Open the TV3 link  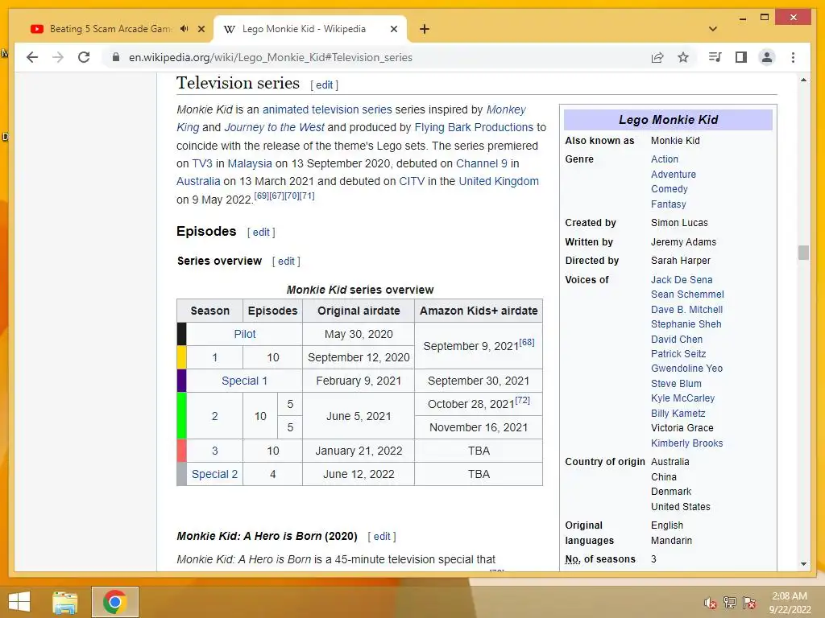click(x=202, y=163)
